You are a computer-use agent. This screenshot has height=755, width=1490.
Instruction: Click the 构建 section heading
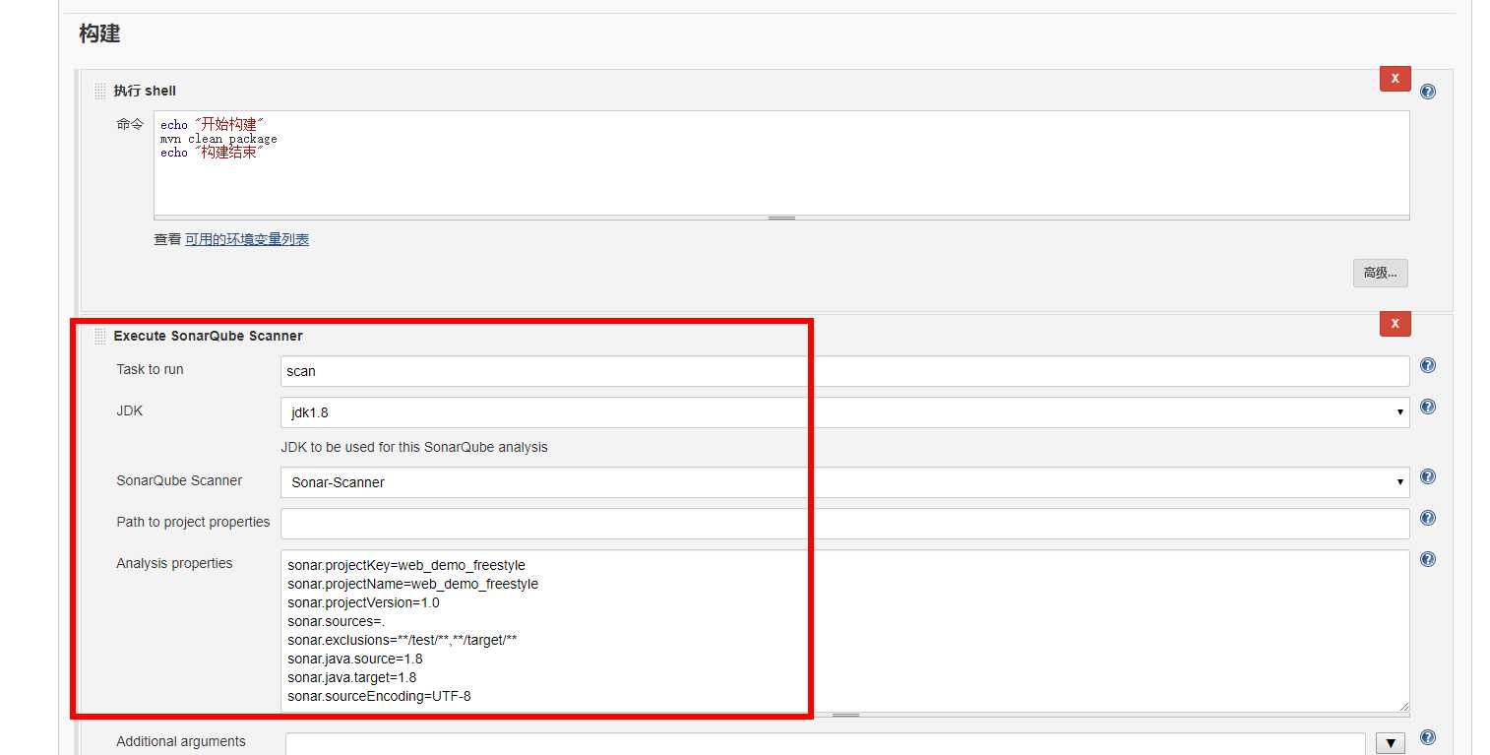click(99, 33)
